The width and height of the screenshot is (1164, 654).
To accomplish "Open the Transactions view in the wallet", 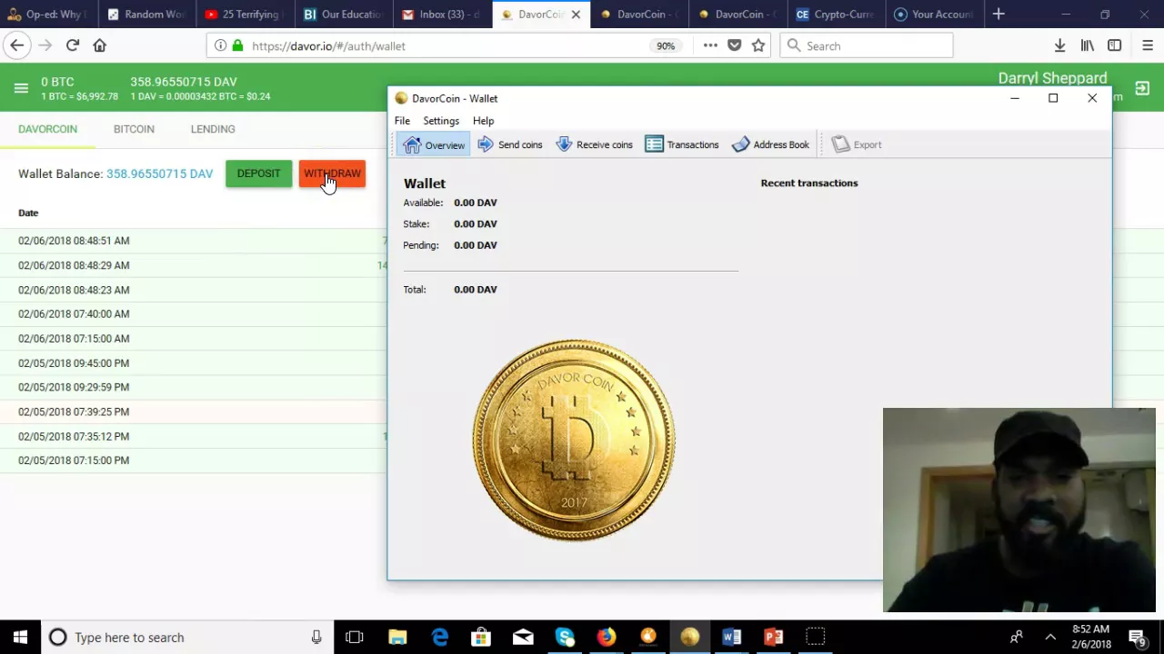I will click(x=682, y=145).
